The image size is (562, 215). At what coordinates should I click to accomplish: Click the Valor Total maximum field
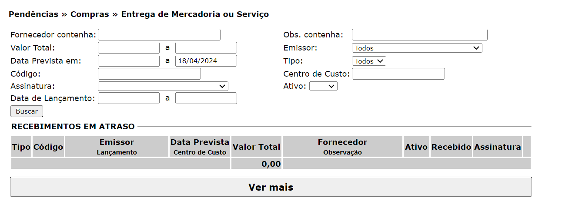(206, 48)
